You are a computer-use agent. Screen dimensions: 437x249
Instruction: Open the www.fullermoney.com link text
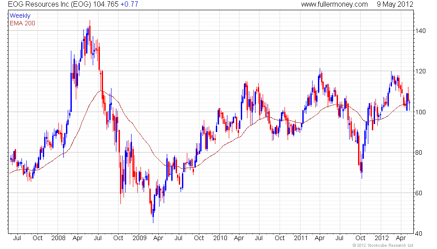tap(334, 4)
